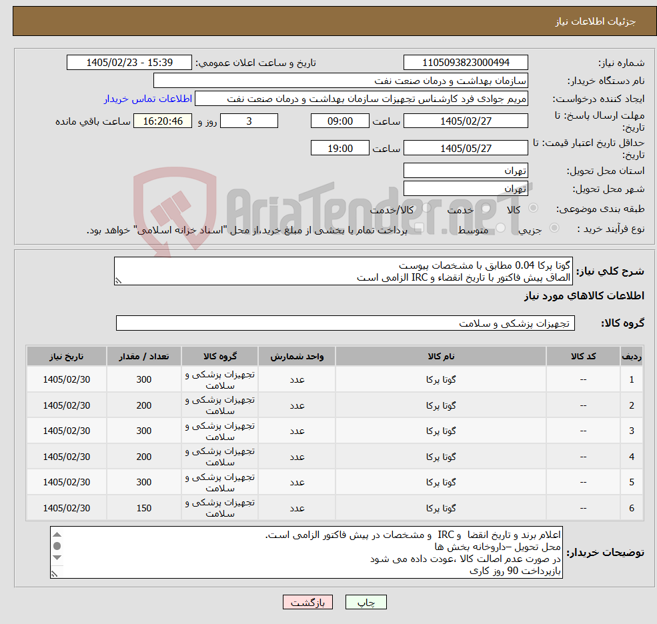Screen dimensions: 657x624
Task: Click the validity time field 19:00
Action: (x=340, y=148)
